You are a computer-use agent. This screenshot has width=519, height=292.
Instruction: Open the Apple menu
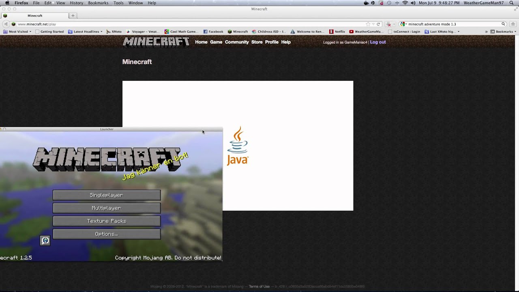pos(7,3)
